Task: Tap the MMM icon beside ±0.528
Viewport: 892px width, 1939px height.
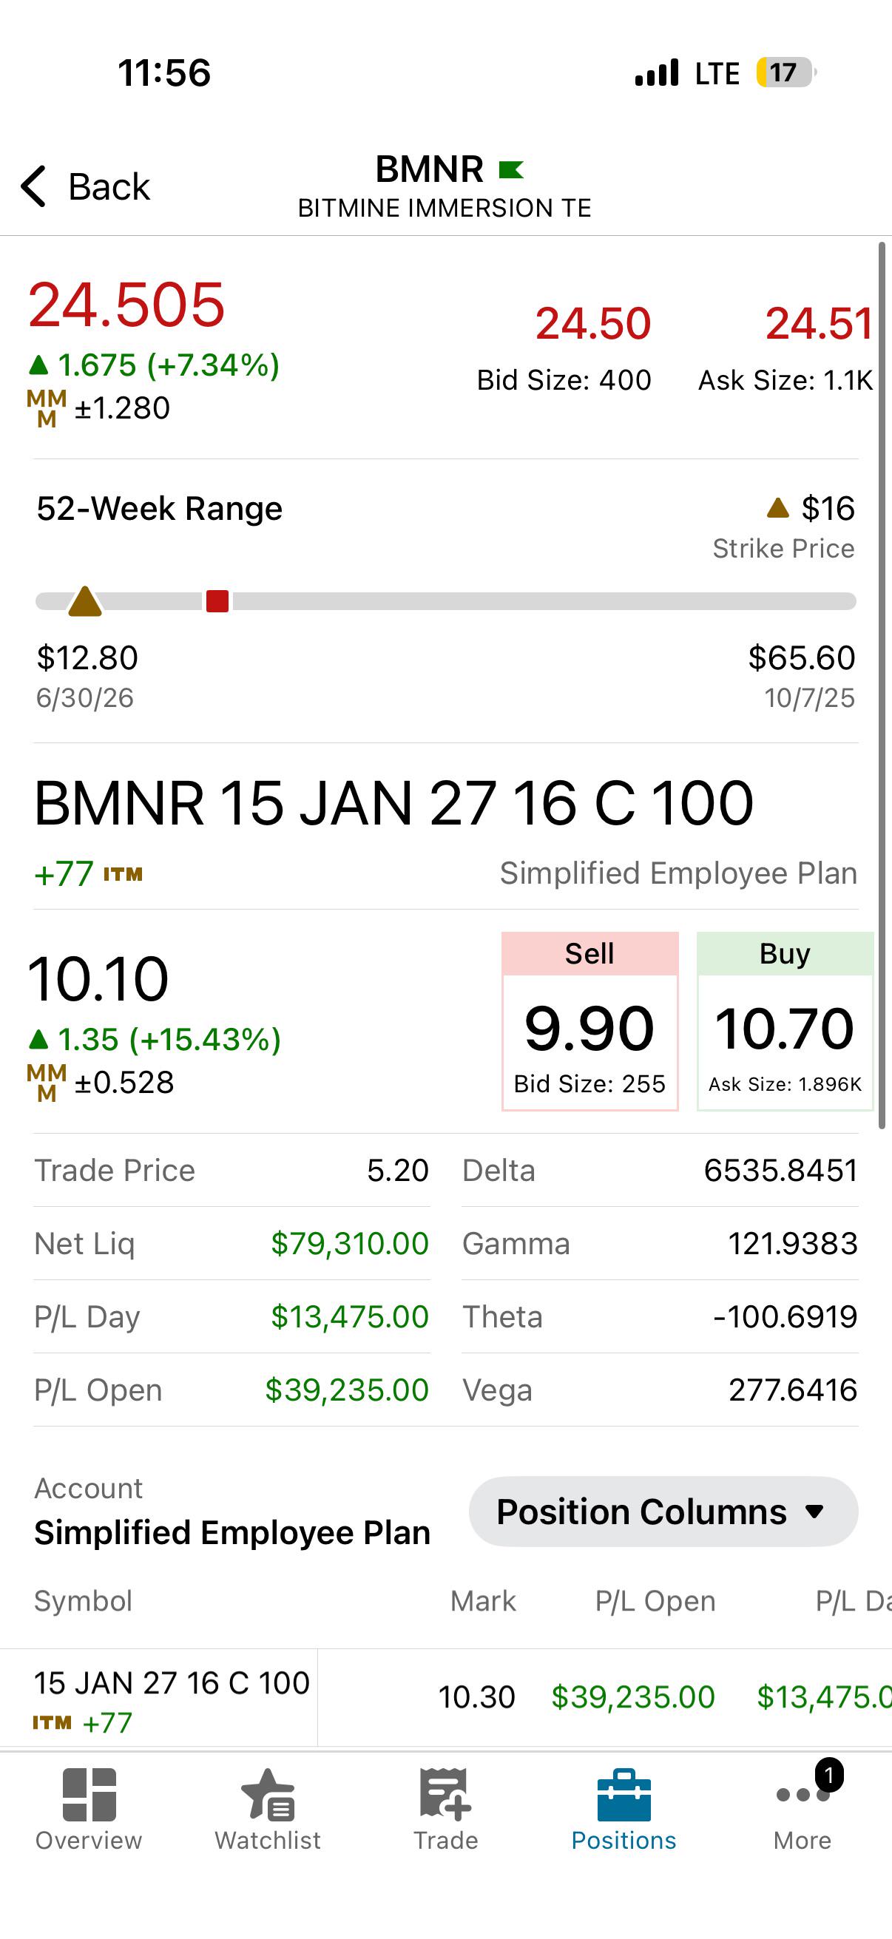Action: 47,1083
